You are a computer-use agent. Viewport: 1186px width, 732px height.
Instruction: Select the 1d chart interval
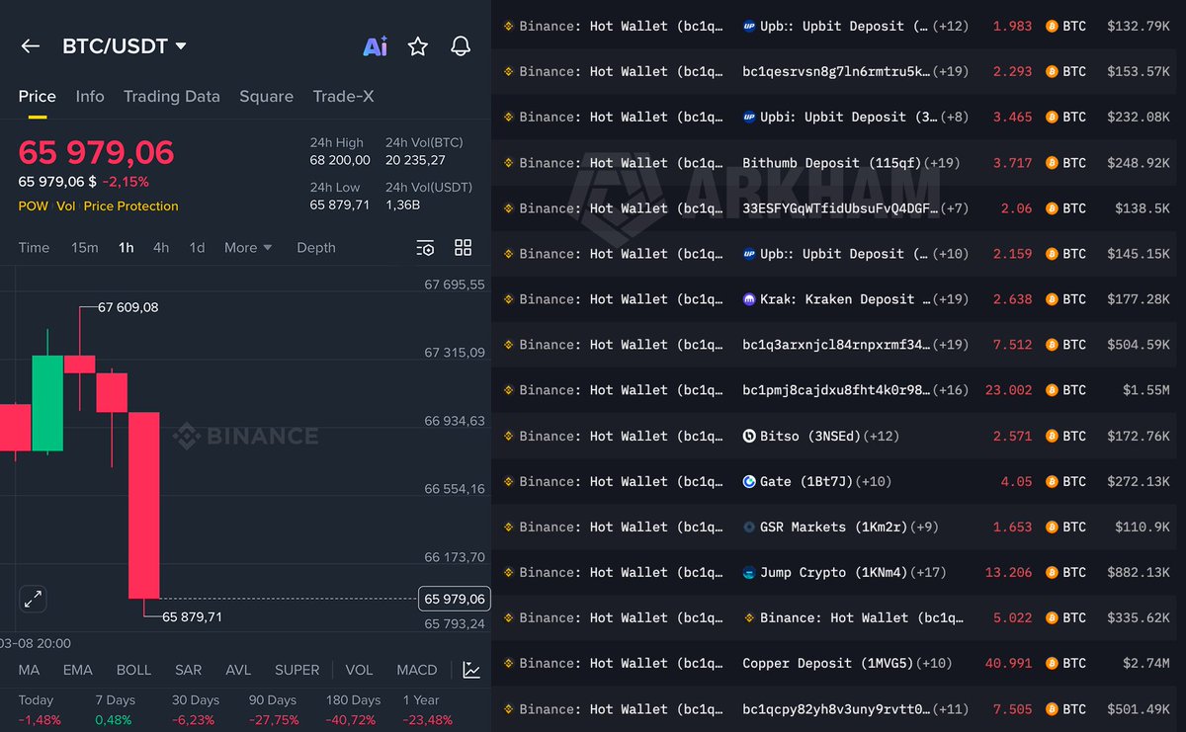[197, 248]
